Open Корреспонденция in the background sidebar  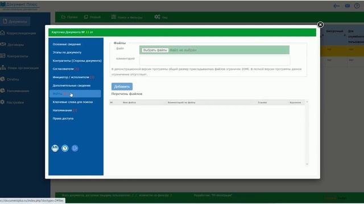tap(18, 33)
